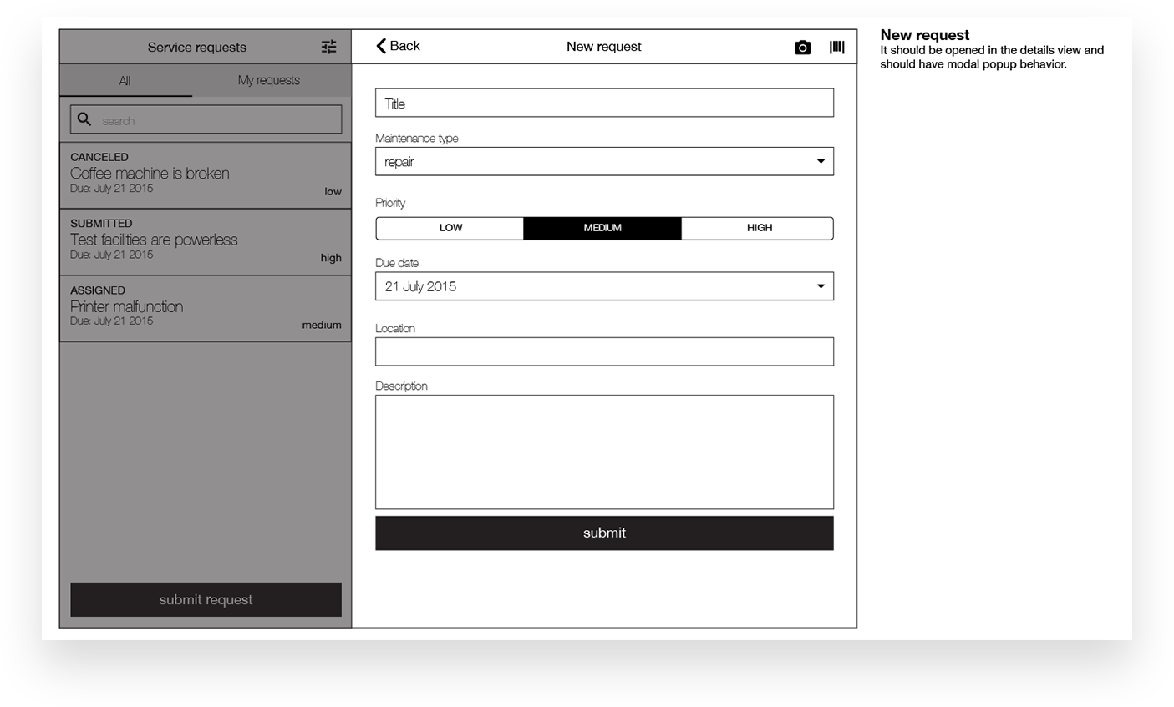Submit the new request form
Screen dimensions: 1174x707
[604, 533]
